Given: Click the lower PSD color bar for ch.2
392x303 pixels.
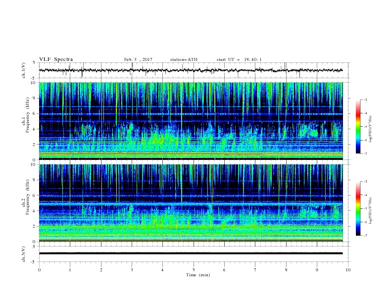Looking at the screenshot, I should click(x=358, y=208).
